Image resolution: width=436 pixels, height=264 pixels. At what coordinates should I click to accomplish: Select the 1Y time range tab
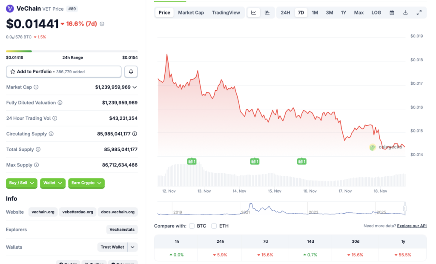click(344, 12)
